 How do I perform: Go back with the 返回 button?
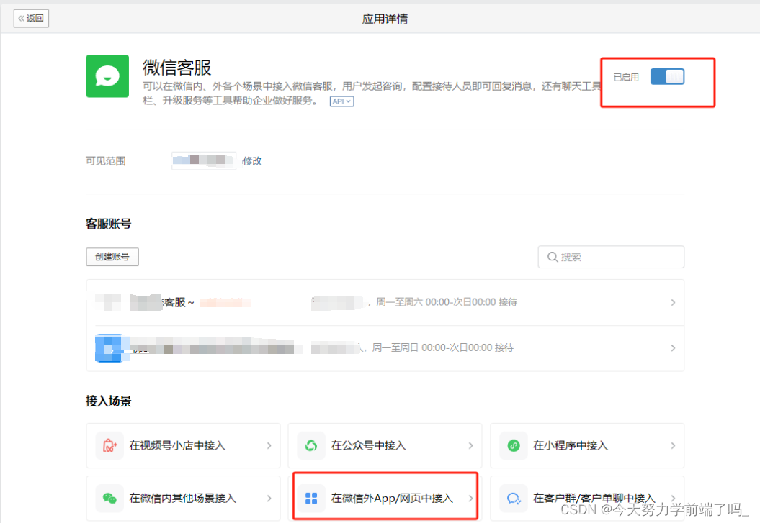click(x=31, y=19)
